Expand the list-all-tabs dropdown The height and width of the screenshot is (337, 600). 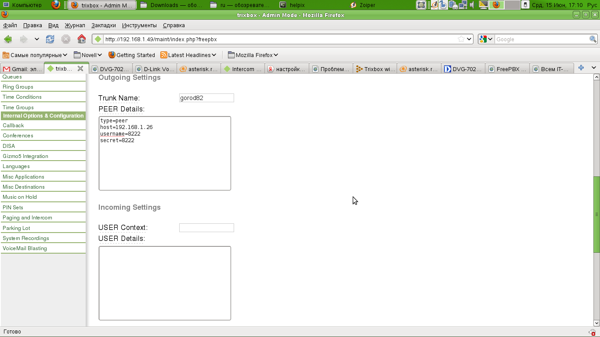click(594, 68)
